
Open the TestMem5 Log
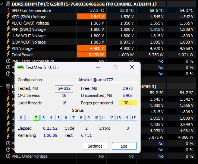coord(124,146)
